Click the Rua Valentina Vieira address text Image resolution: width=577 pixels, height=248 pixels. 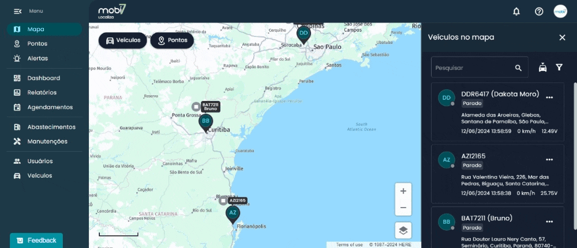pos(505,181)
